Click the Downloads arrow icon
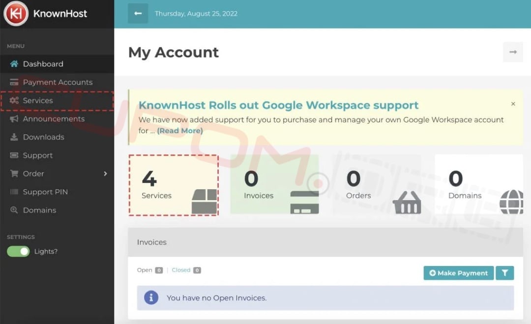The width and height of the screenshot is (531, 324). [14, 137]
